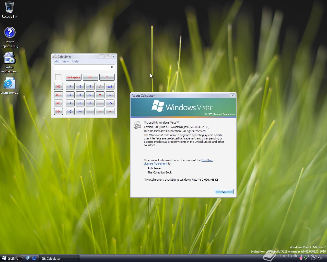327x262 pixels.
Task: Click the security shield tray icon
Action: pos(301,258)
